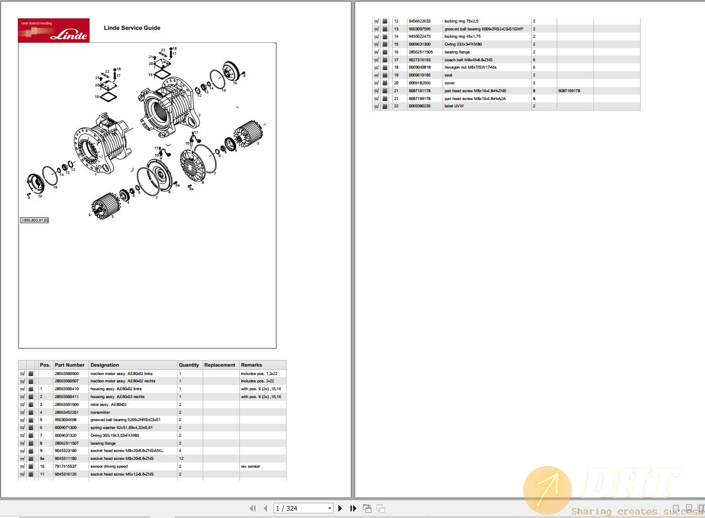This screenshot has width=705, height=518.
Task: Click the drawing number 2856.803.91.02 label
Action: point(35,221)
